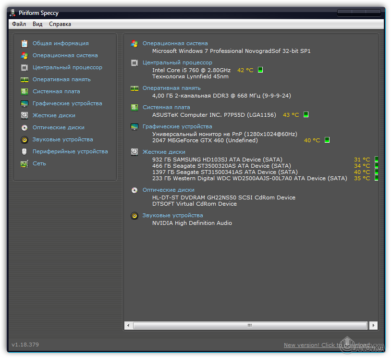Open the Файл menu
This screenshot has height=358, width=391.
click(x=19, y=24)
